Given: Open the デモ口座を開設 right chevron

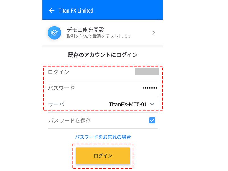Looking at the screenshot, I should pos(154,33).
